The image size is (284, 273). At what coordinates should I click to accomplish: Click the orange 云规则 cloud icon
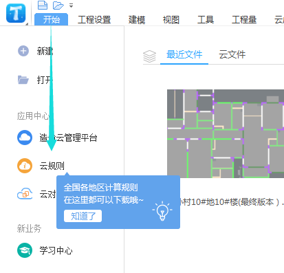[x=25, y=166]
